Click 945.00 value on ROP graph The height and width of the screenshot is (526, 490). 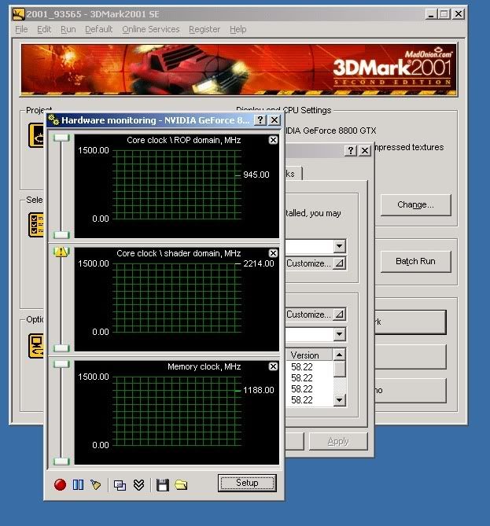coord(256,175)
